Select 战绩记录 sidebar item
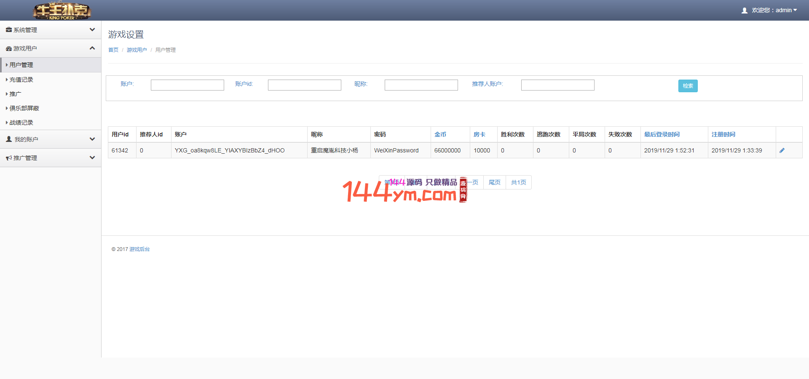 click(21, 123)
